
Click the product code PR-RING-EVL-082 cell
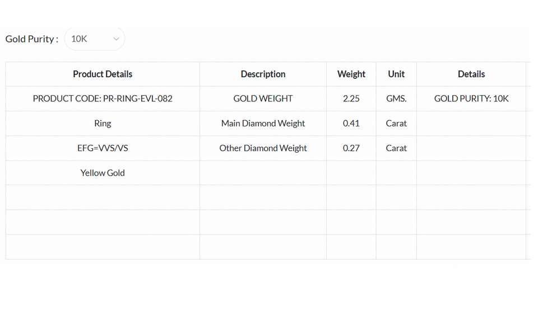(x=103, y=98)
